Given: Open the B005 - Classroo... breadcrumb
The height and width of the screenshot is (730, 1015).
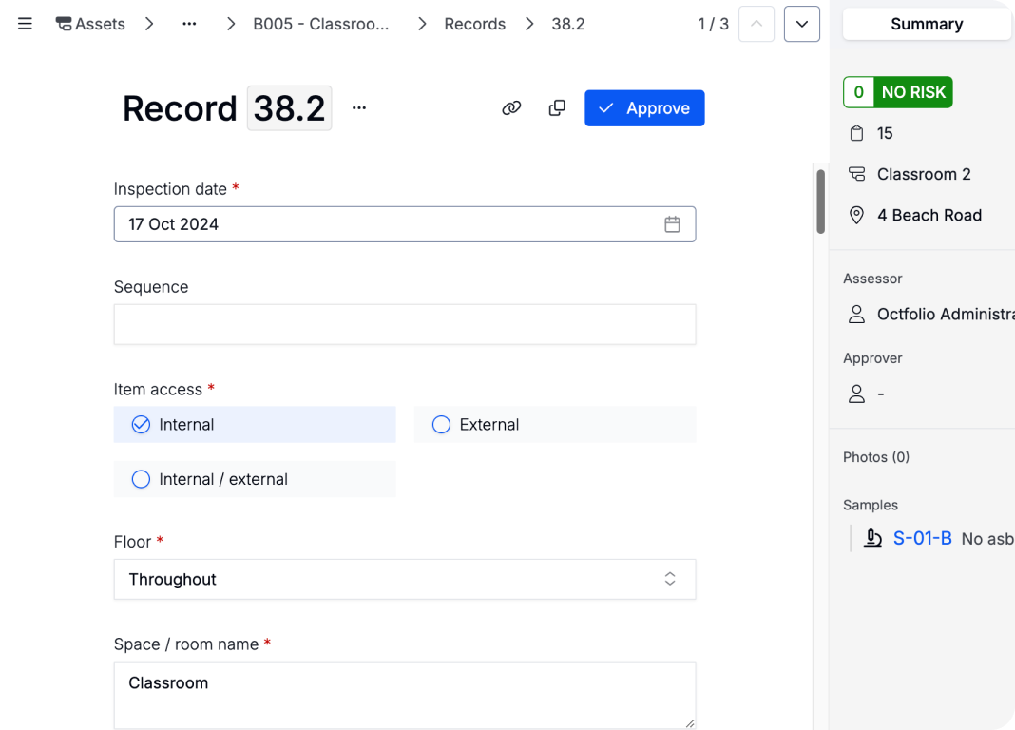Looking at the screenshot, I should click(321, 24).
